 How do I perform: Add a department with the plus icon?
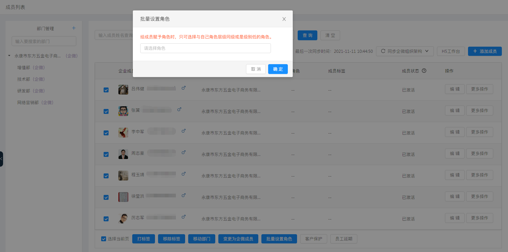click(74, 28)
